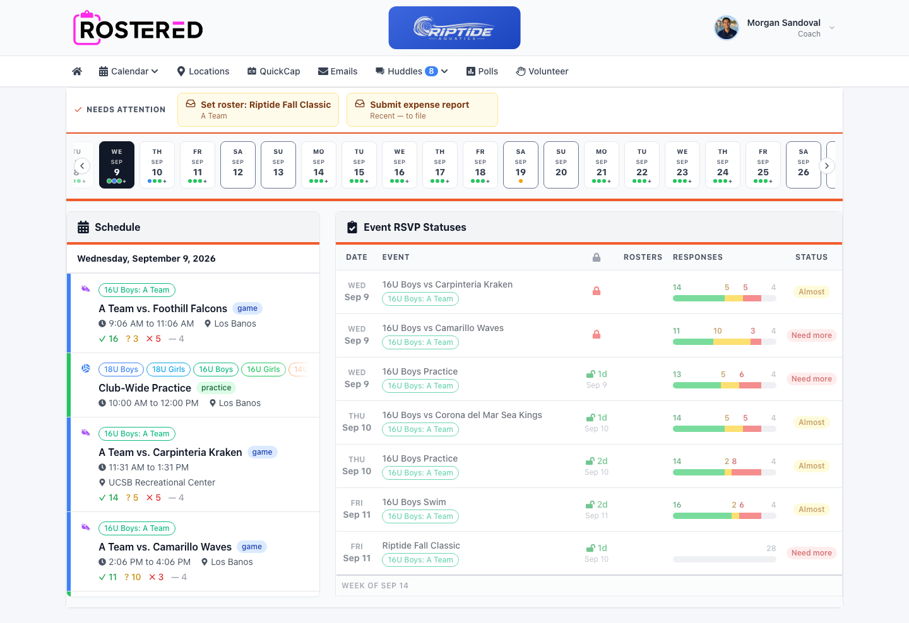Click the Need more status on Camarillo Waves row
The height and width of the screenshot is (623, 909).
point(812,335)
